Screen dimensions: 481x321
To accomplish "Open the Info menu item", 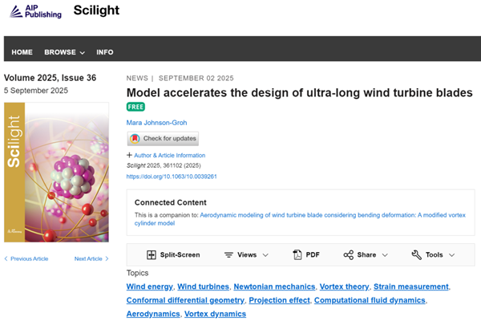I will click(105, 52).
